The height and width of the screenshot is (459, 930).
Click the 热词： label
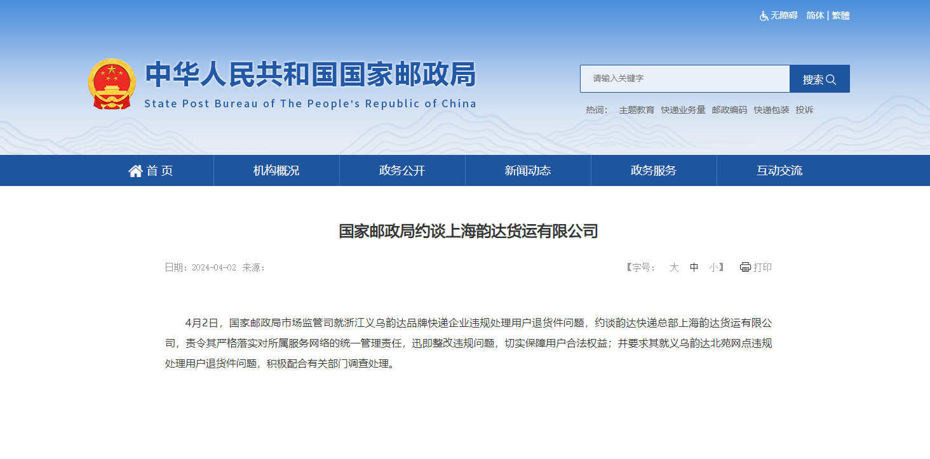(597, 110)
